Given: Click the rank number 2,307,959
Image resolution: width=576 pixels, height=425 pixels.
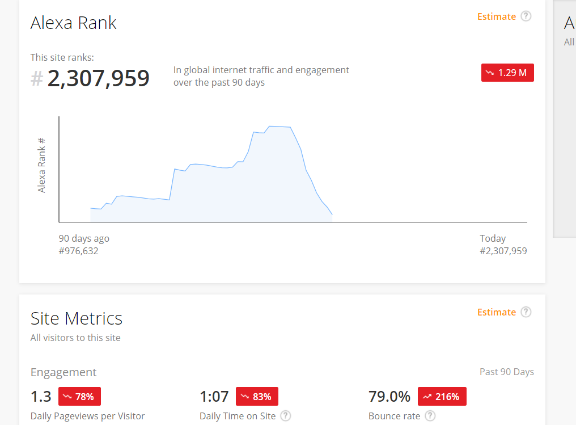Looking at the screenshot, I should click(x=98, y=78).
